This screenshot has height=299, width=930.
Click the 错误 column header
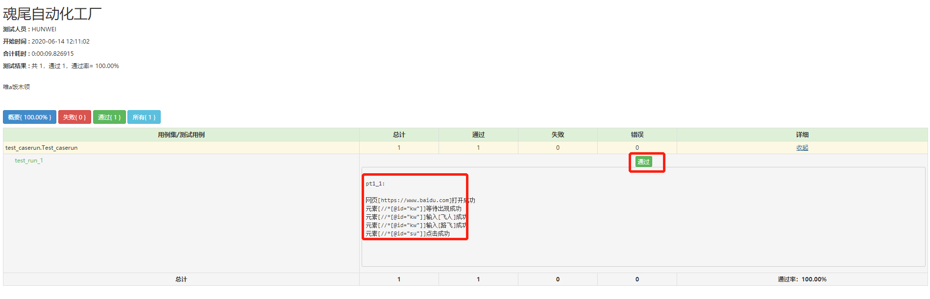tap(637, 135)
